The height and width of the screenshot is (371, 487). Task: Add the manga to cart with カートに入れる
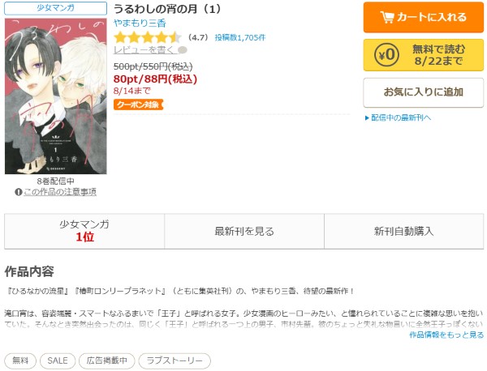coord(424,17)
